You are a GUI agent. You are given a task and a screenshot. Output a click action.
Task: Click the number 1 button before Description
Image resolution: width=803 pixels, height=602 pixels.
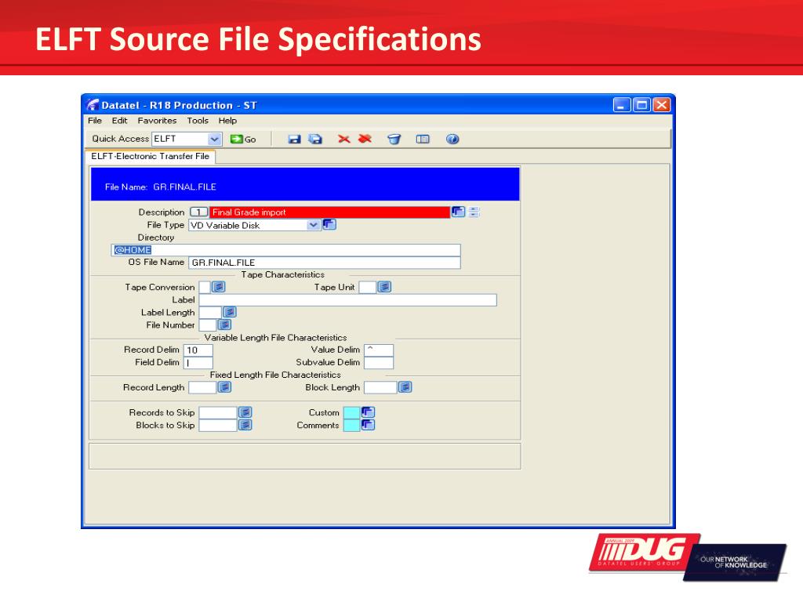point(198,212)
